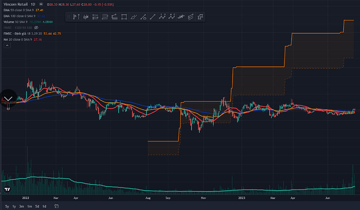Click the FINSC value 53.44
This screenshot has height=210, width=360.
(47, 33)
